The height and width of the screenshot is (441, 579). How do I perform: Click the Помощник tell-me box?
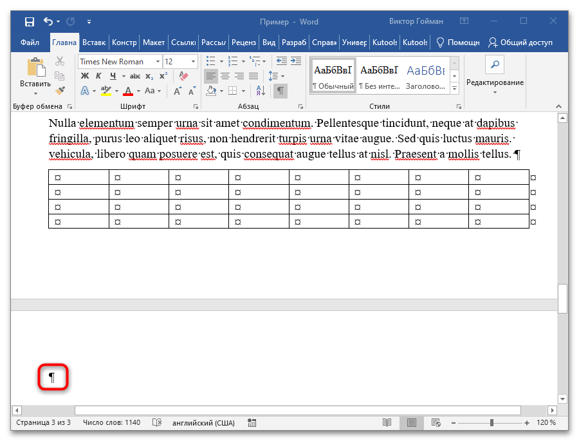458,42
